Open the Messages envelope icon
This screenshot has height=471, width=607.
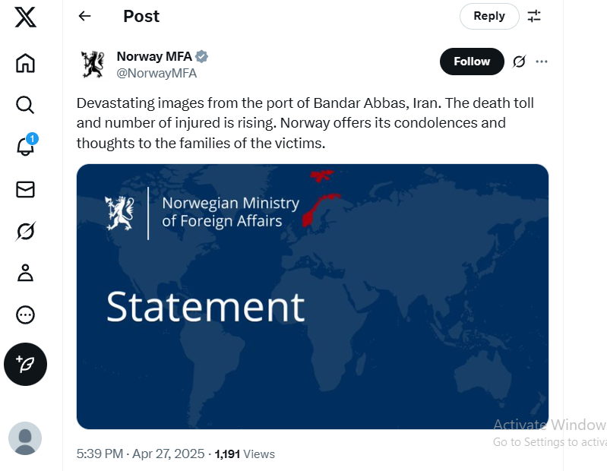[25, 189]
